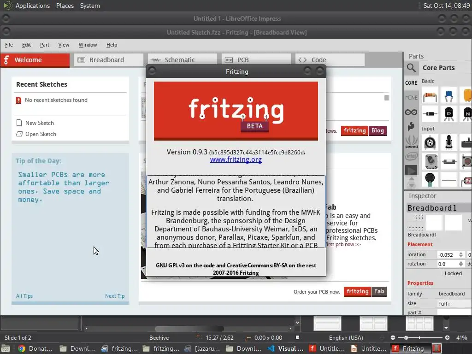Click the show desktop icon in taskbar
Screen dimensions: 472x354
pyautogui.click(x=6, y=348)
